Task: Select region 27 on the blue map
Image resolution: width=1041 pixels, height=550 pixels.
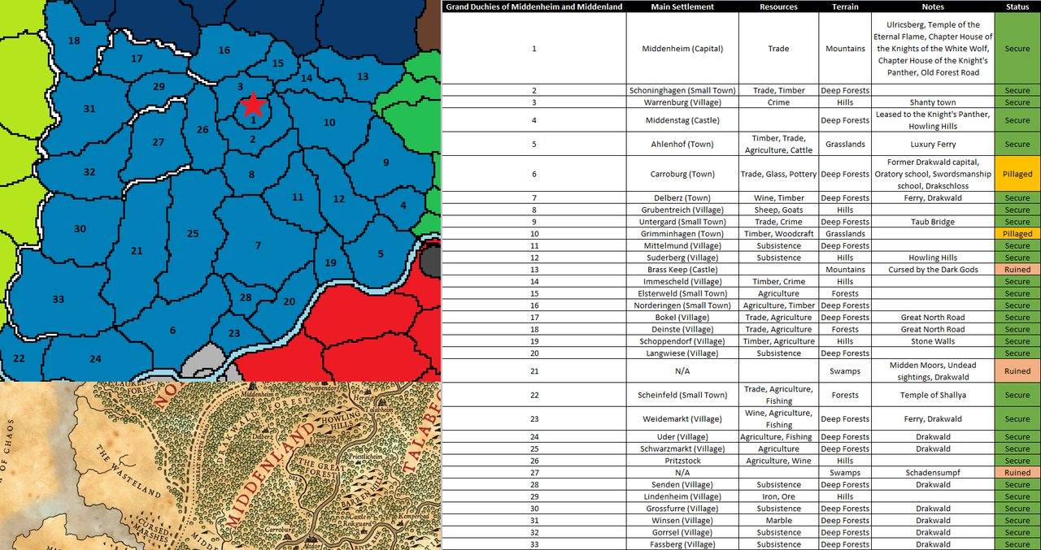Action: point(158,142)
